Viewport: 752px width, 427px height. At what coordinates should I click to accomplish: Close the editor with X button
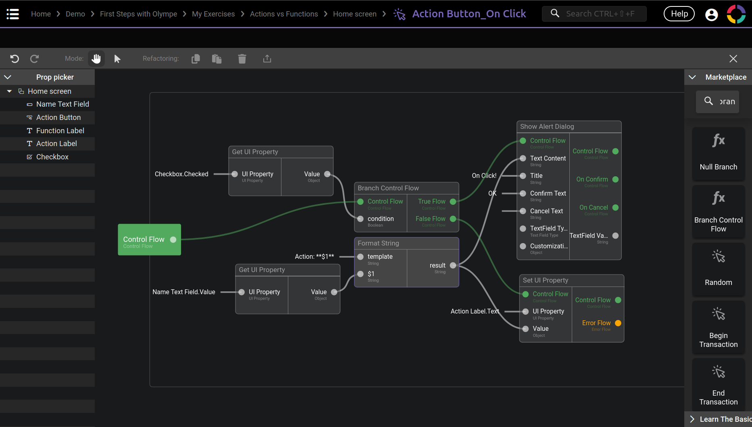click(733, 59)
